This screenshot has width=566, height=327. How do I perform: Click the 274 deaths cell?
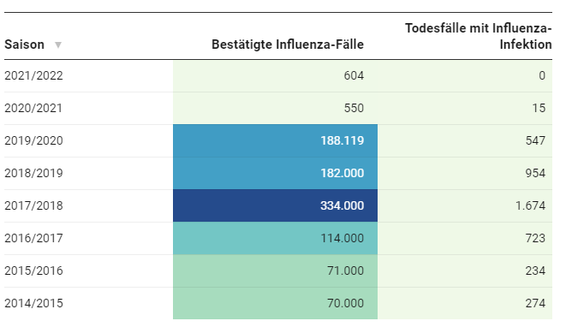(465, 303)
